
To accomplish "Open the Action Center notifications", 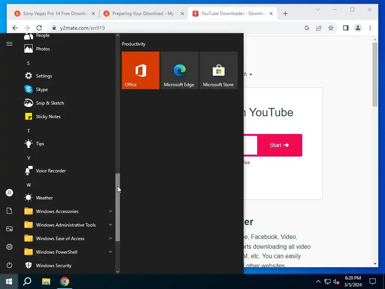I will [x=373, y=281].
